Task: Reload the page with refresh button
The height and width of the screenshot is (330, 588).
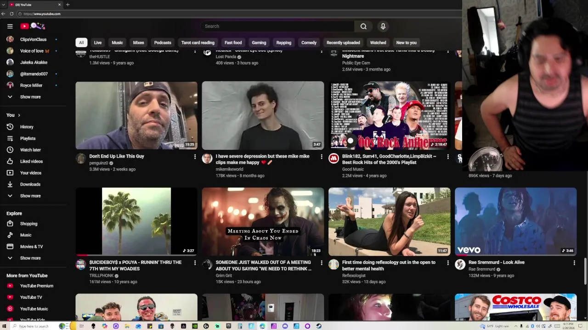Action: [11, 14]
